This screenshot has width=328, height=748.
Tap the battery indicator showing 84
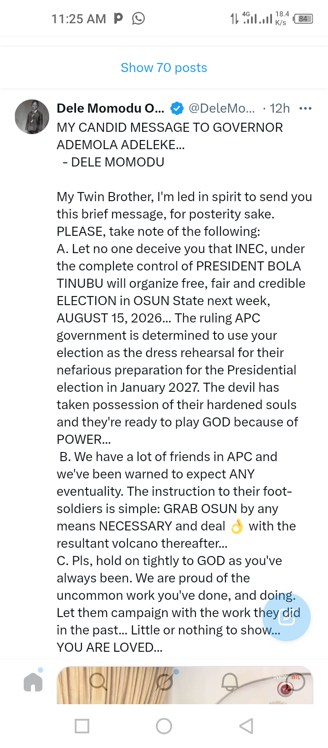click(x=303, y=19)
